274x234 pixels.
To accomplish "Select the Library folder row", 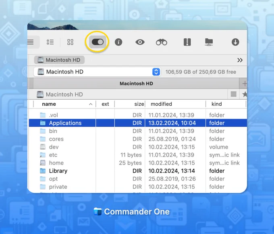I will [x=138, y=171].
